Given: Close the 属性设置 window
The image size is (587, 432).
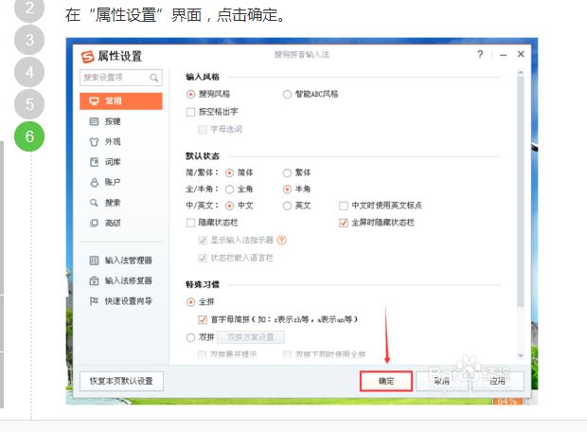Looking at the screenshot, I should pos(521,54).
